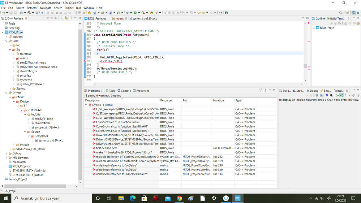Collapse the Core folder in project tree

[x=7, y=41]
